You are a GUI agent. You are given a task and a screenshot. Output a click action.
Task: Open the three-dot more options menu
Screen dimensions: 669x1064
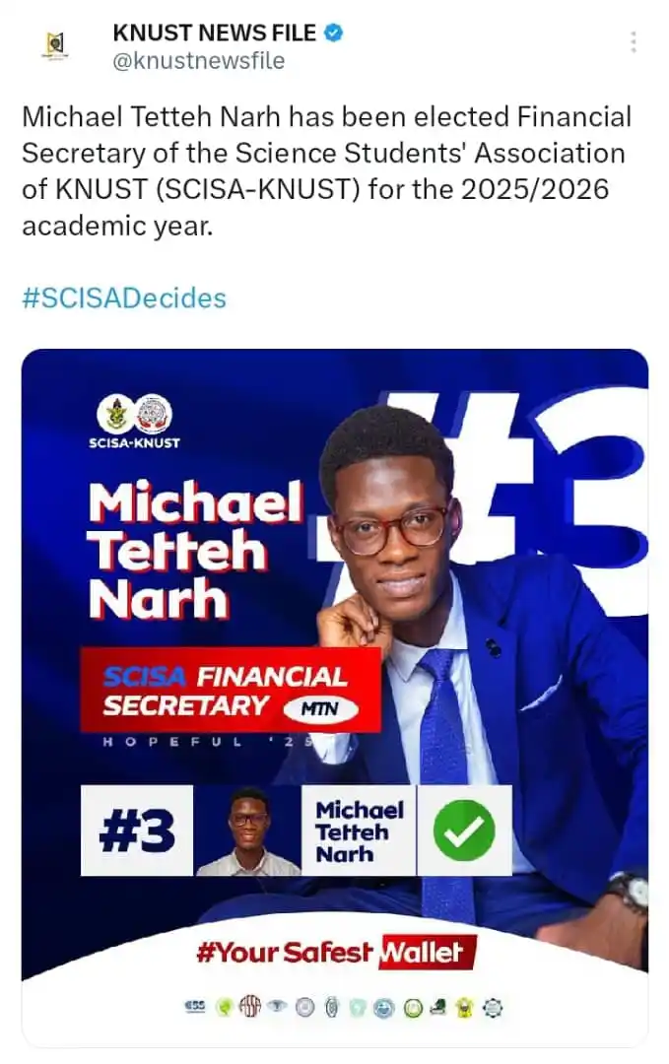coord(634,42)
